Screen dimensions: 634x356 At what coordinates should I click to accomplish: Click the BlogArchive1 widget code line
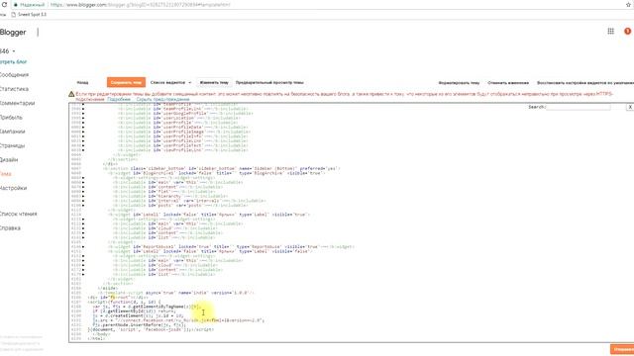pos(216,173)
